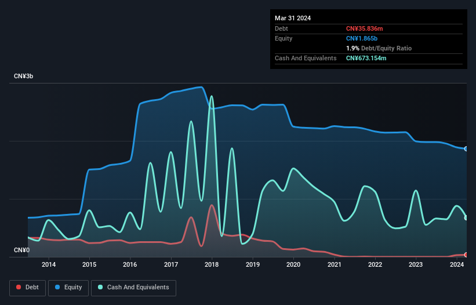
Task: Click the CN¥0 y-axis label
Action: coord(22,250)
